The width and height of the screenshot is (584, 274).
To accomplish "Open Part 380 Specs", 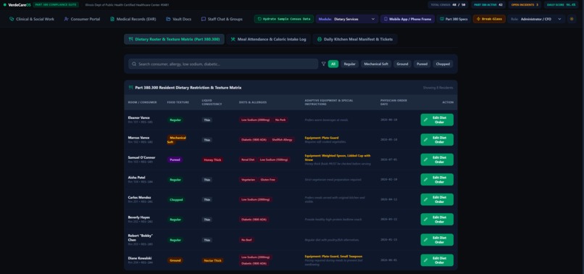I will coord(454,19).
